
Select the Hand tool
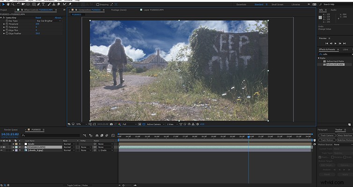[8, 4]
